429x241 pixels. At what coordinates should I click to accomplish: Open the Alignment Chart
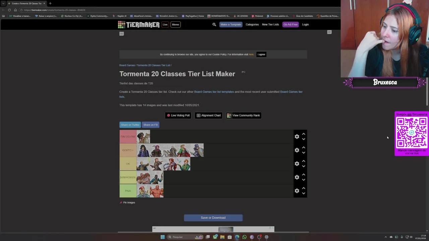[208, 115]
